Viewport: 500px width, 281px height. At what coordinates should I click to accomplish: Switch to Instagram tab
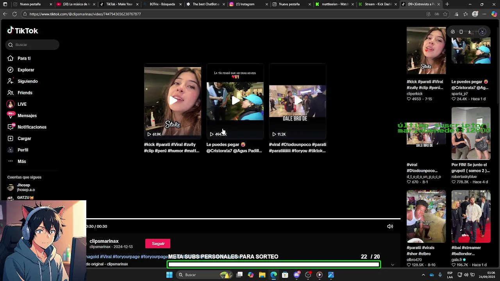pos(249,4)
